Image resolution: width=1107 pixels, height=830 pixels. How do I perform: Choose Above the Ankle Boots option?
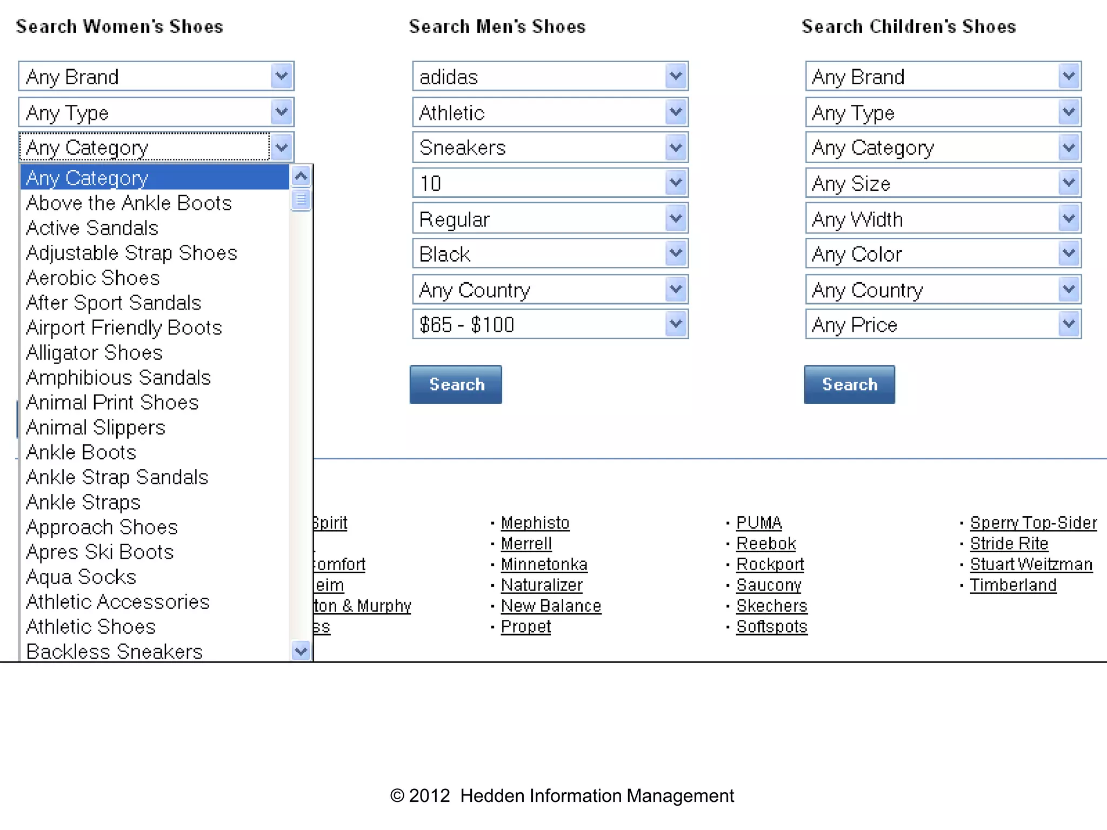click(155, 203)
